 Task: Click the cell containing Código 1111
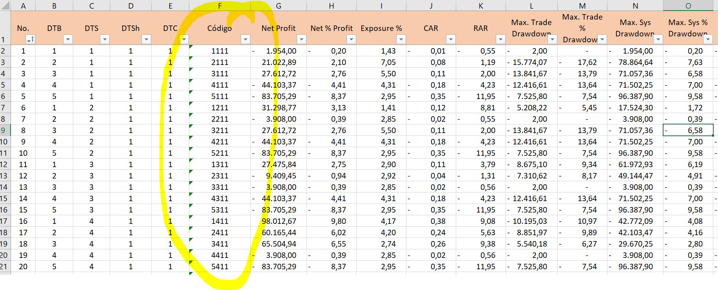[x=219, y=51]
